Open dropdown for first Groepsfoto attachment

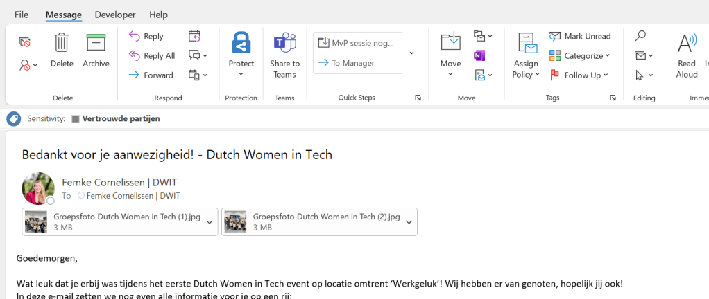(210, 222)
